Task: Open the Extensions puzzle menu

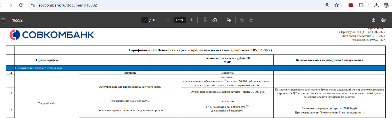Action: (x=361, y=5)
